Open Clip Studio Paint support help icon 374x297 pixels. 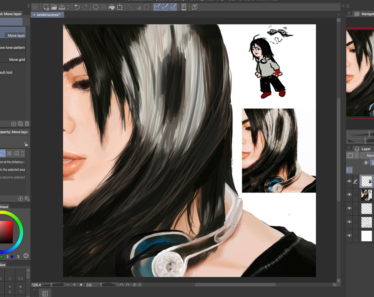194,7
